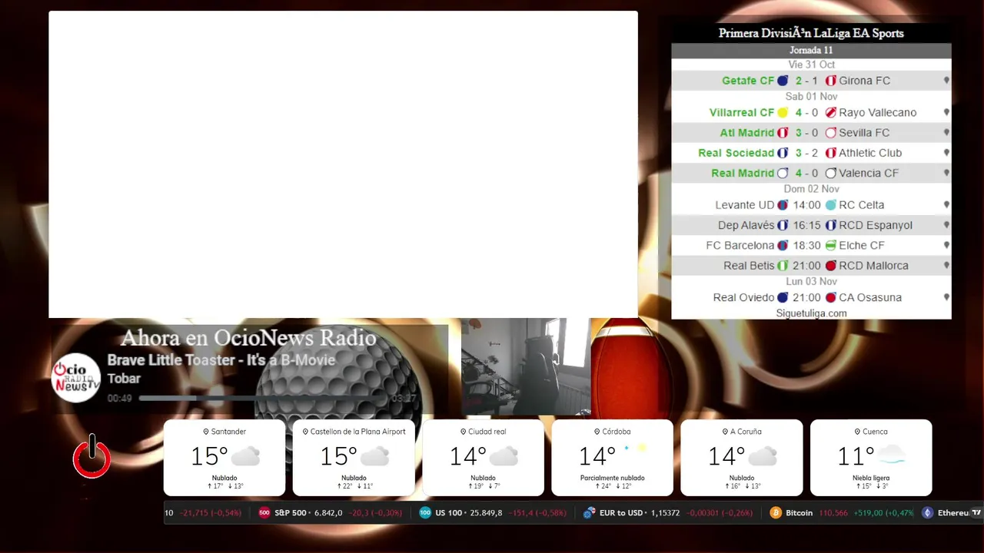Click stadium pin on Getafe–Girona row
Viewport: 984px width, 553px height.
[x=946, y=81]
